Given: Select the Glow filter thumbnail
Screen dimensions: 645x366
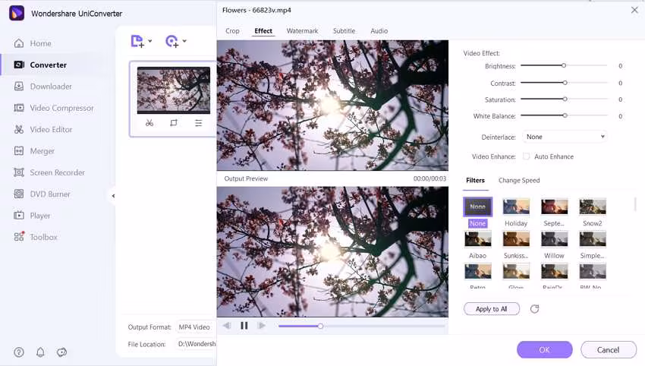Looking at the screenshot, I should [516, 272].
